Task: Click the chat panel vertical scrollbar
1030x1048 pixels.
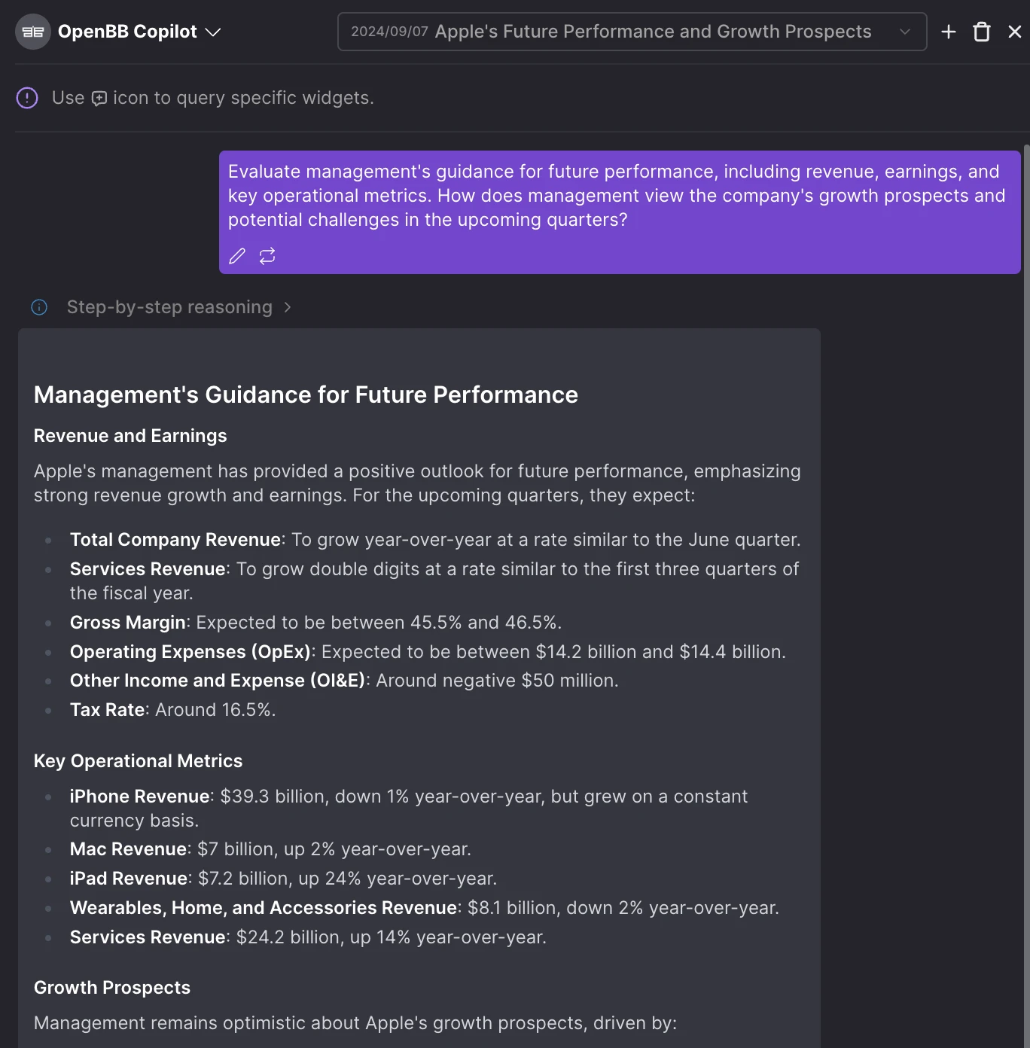Action: (x=1025, y=527)
